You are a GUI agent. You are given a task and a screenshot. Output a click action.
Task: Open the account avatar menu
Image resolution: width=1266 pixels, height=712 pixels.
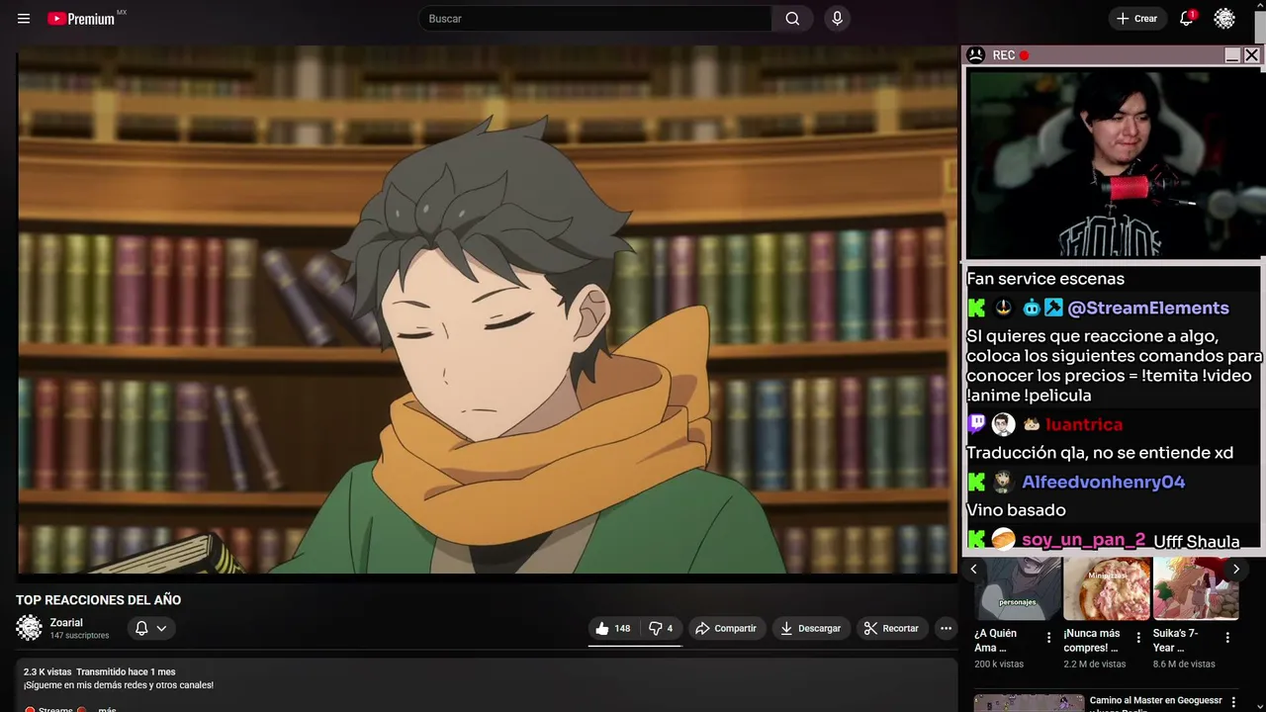(x=1224, y=19)
